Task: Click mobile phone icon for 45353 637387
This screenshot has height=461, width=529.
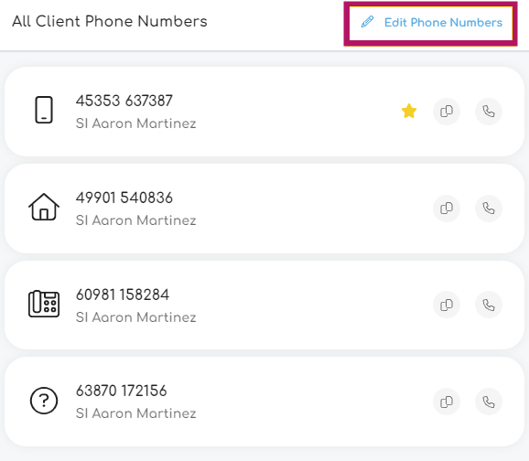Action: point(44,110)
